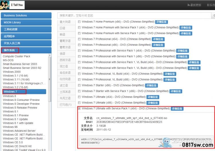This screenshot has width=215, height=151.
Task: Open 详细信息 for Home Premium (x86)
Action: pos(161,22)
